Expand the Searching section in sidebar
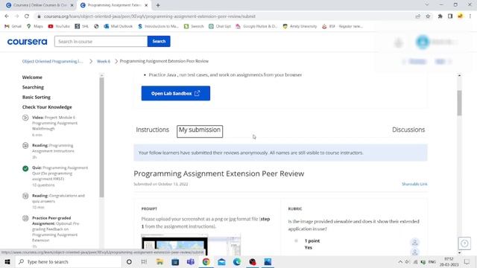477x268 pixels. pyautogui.click(x=33, y=87)
